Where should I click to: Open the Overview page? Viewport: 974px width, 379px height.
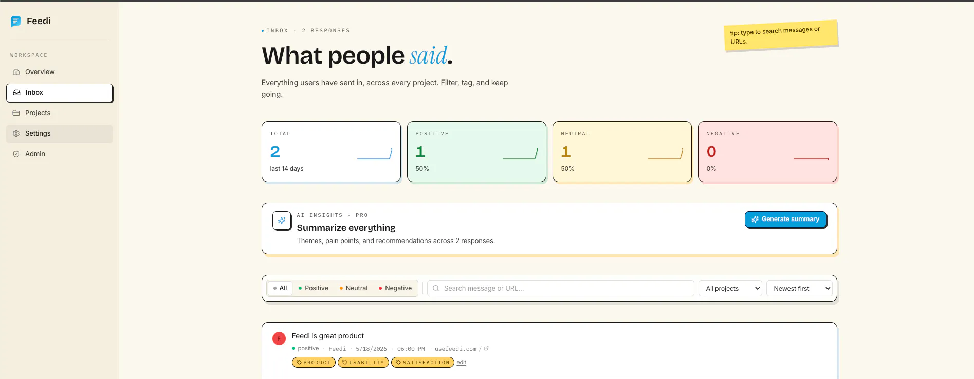pyautogui.click(x=60, y=72)
